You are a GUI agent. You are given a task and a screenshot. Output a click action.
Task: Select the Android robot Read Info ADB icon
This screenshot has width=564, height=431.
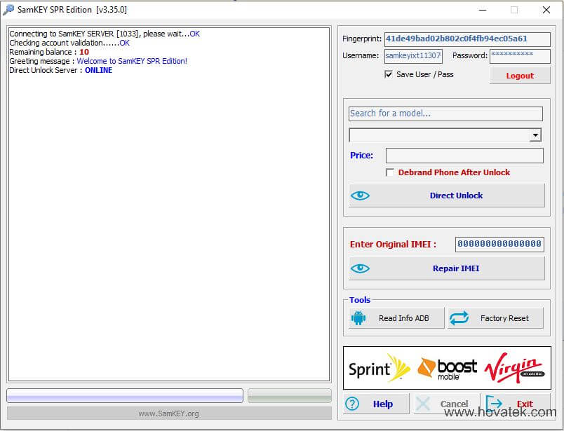[x=358, y=317]
